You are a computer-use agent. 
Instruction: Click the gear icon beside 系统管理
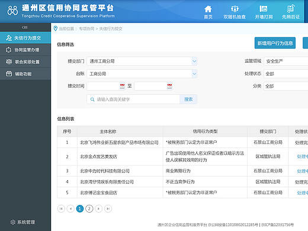(x=13, y=222)
